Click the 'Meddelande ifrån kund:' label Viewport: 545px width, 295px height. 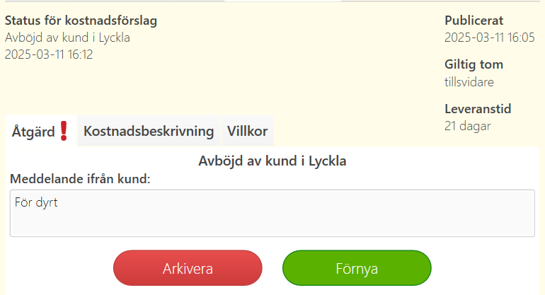tap(80, 179)
